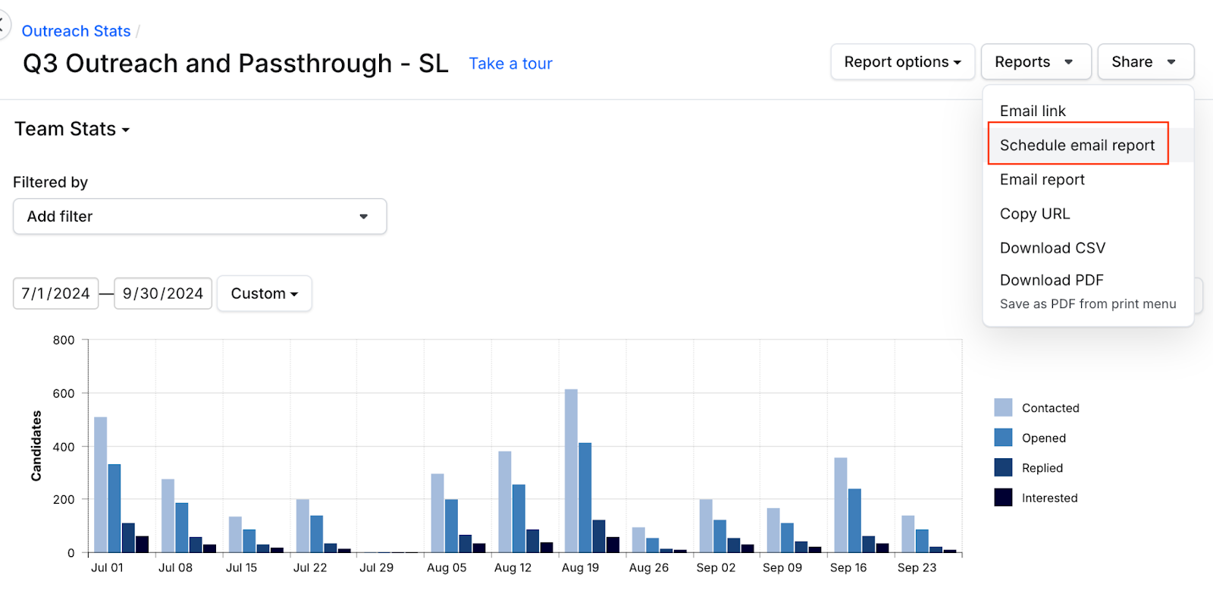The height and width of the screenshot is (594, 1213).
Task: Open the Custom date range dropdown
Action: pos(264,294)
